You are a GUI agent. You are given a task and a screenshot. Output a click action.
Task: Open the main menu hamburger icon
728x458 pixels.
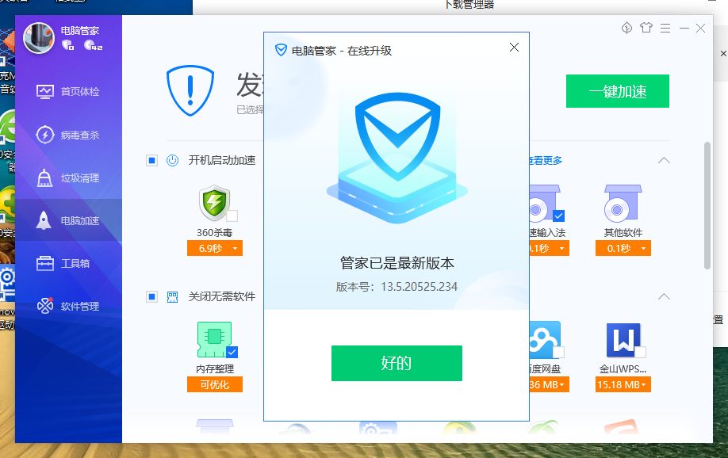(665, 29)
